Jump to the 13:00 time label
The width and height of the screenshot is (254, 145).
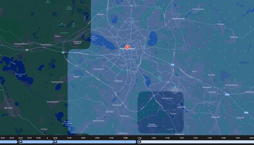(153, 138)
